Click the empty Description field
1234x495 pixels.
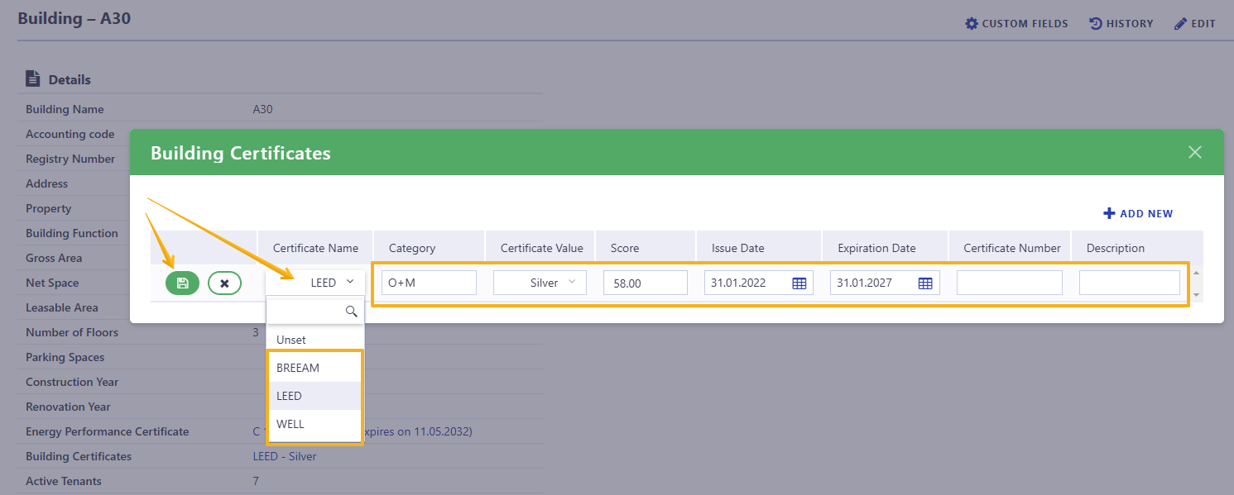1130,283
